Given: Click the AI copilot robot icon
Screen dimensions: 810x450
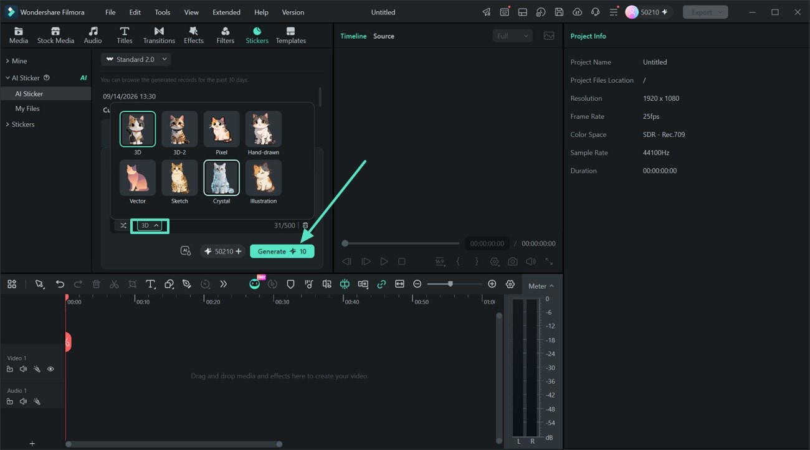Looking at the screenshot, I should (x=254, y=284).
